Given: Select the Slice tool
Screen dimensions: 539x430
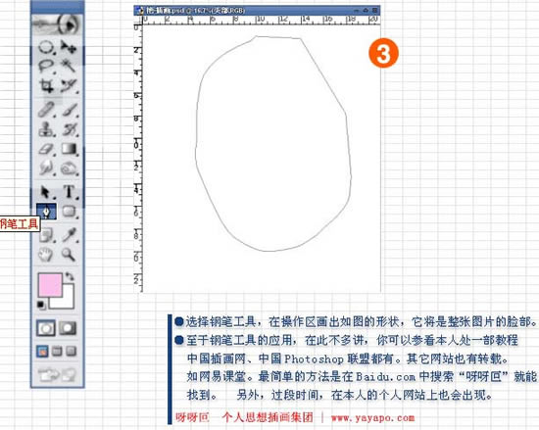Looking at the screenshot, I should point(70,86).
